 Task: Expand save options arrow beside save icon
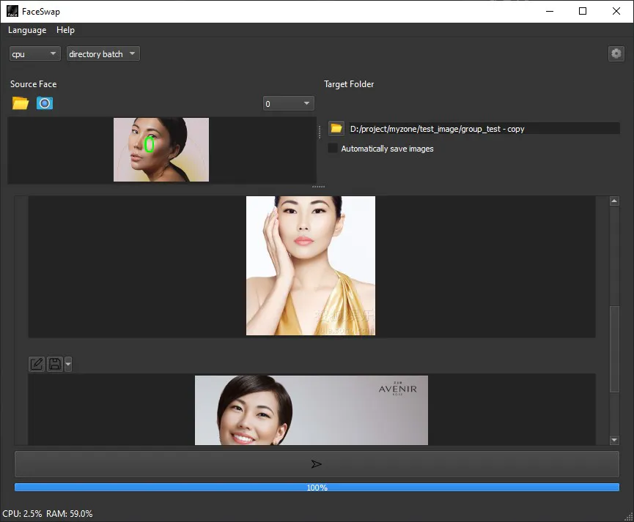pos(68,364)
